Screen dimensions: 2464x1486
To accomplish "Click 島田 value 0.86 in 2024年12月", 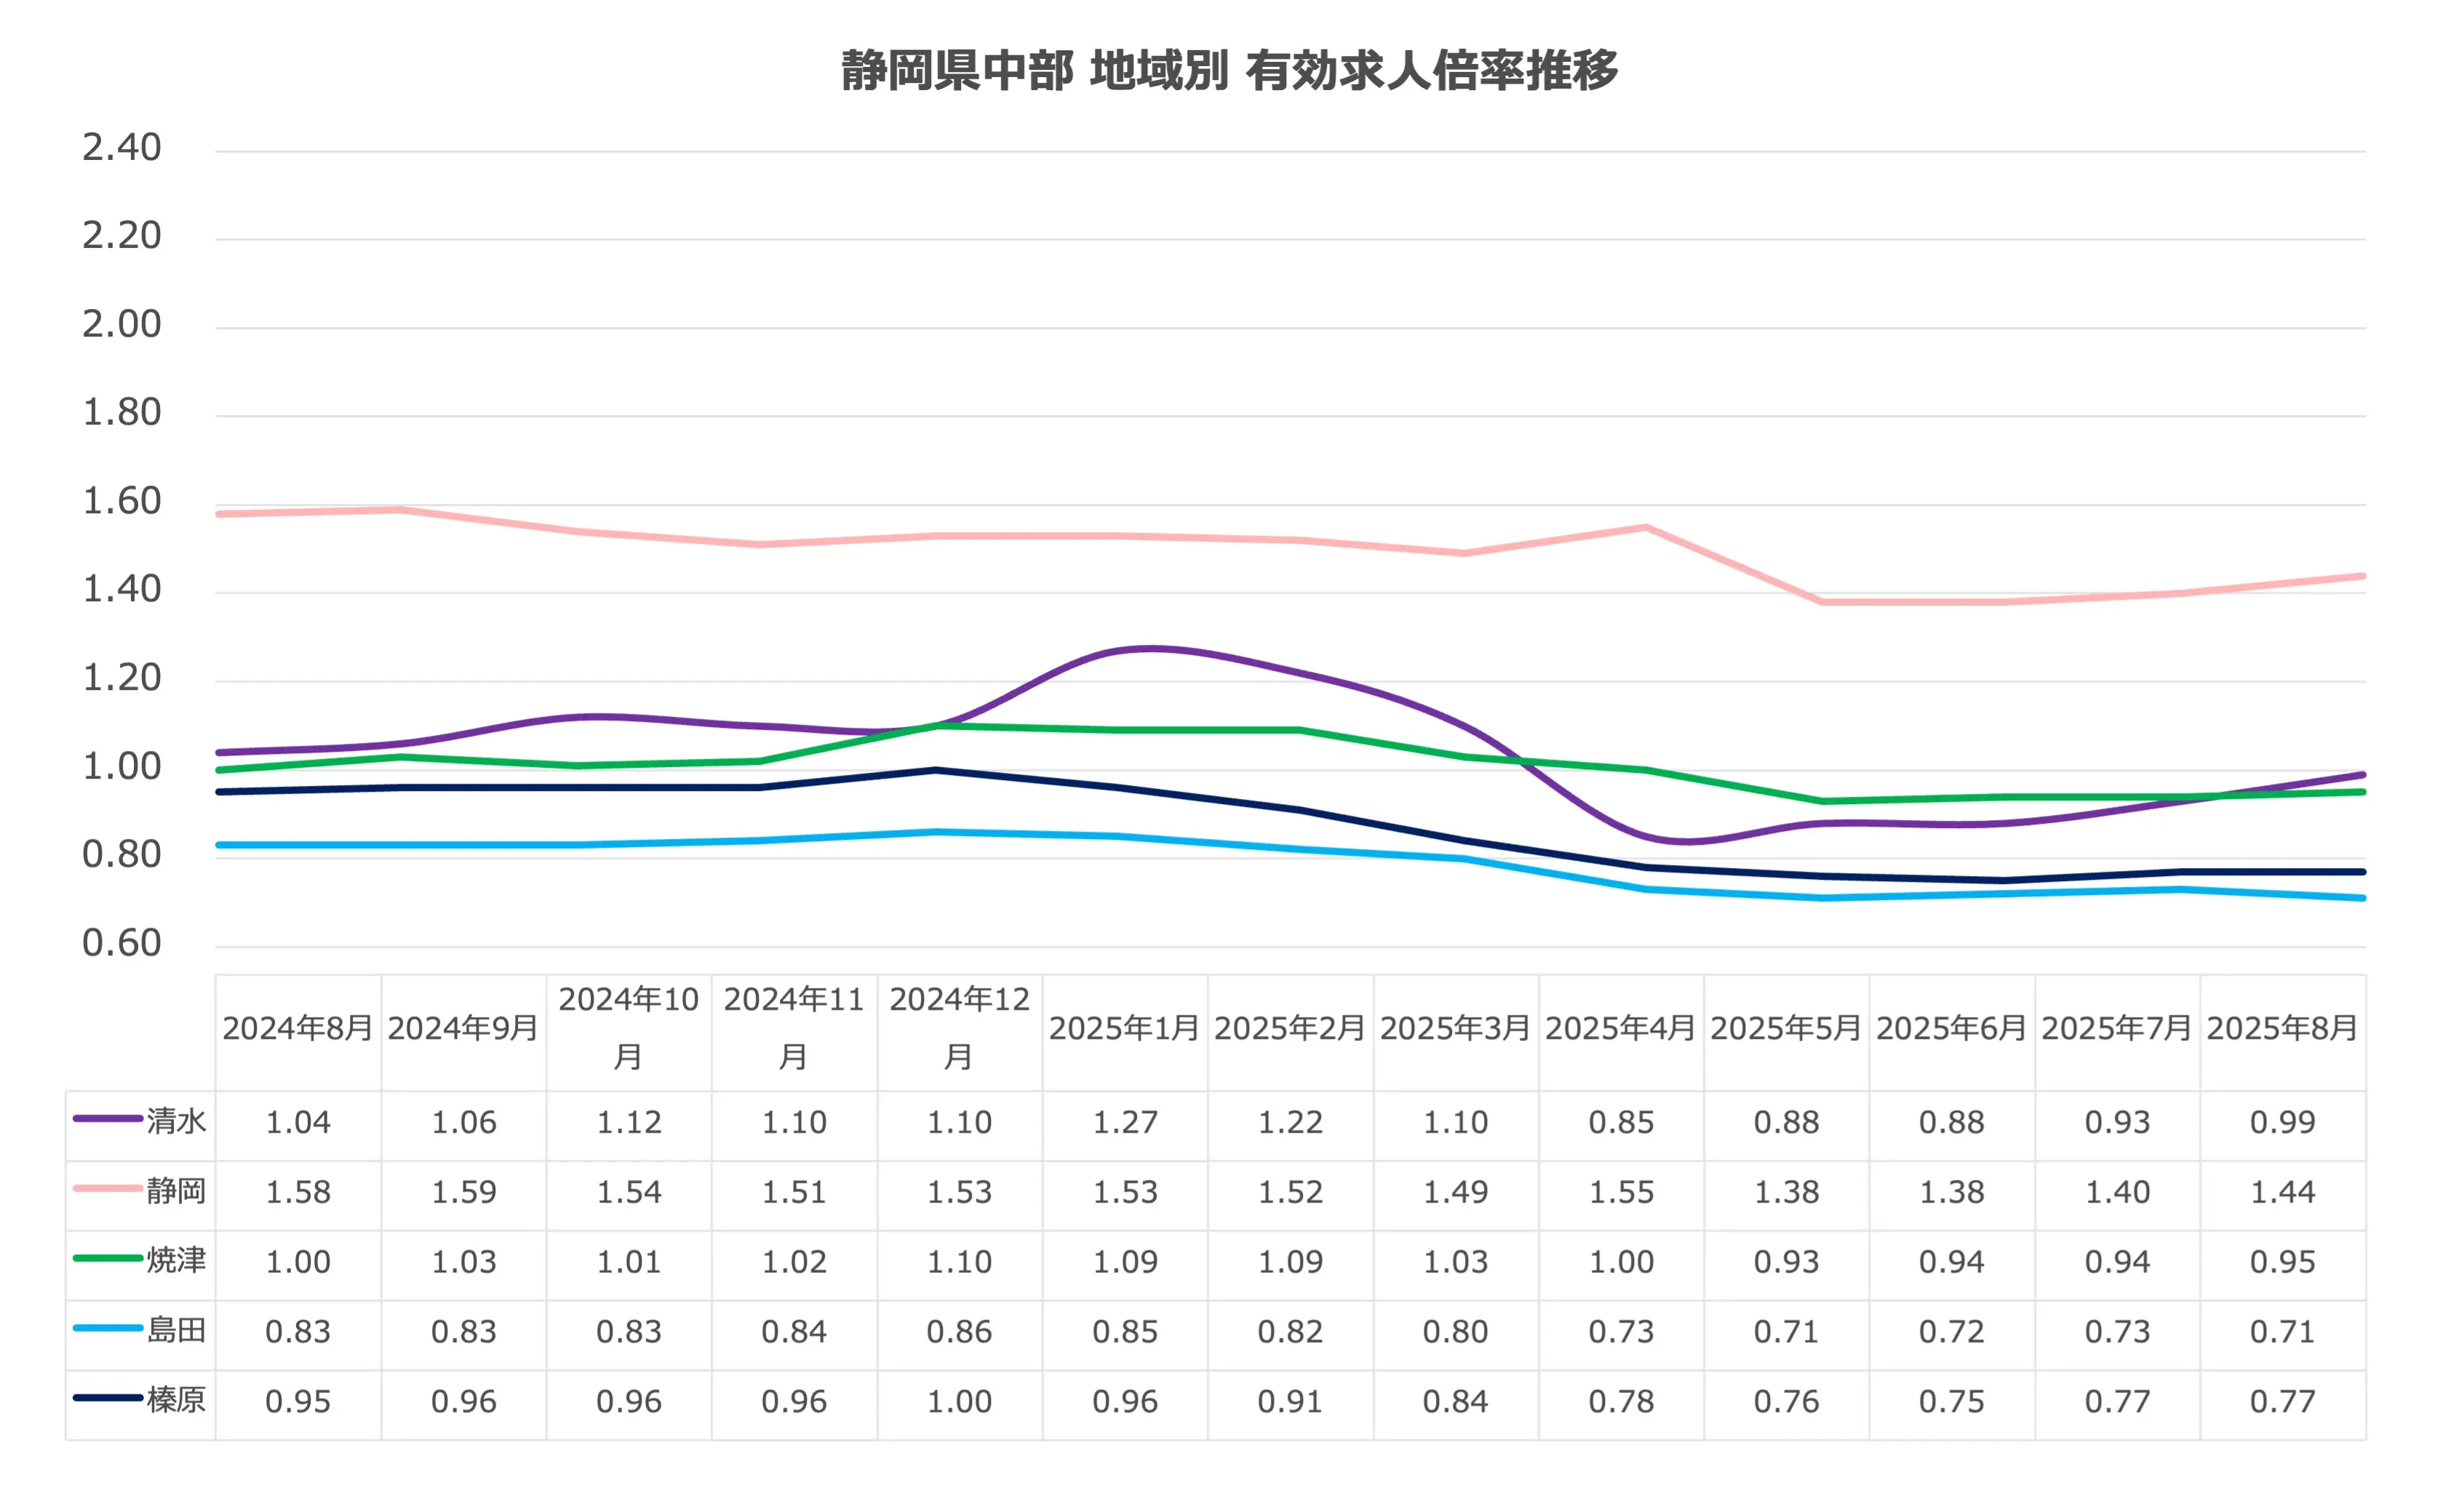I will point(959,1332).
